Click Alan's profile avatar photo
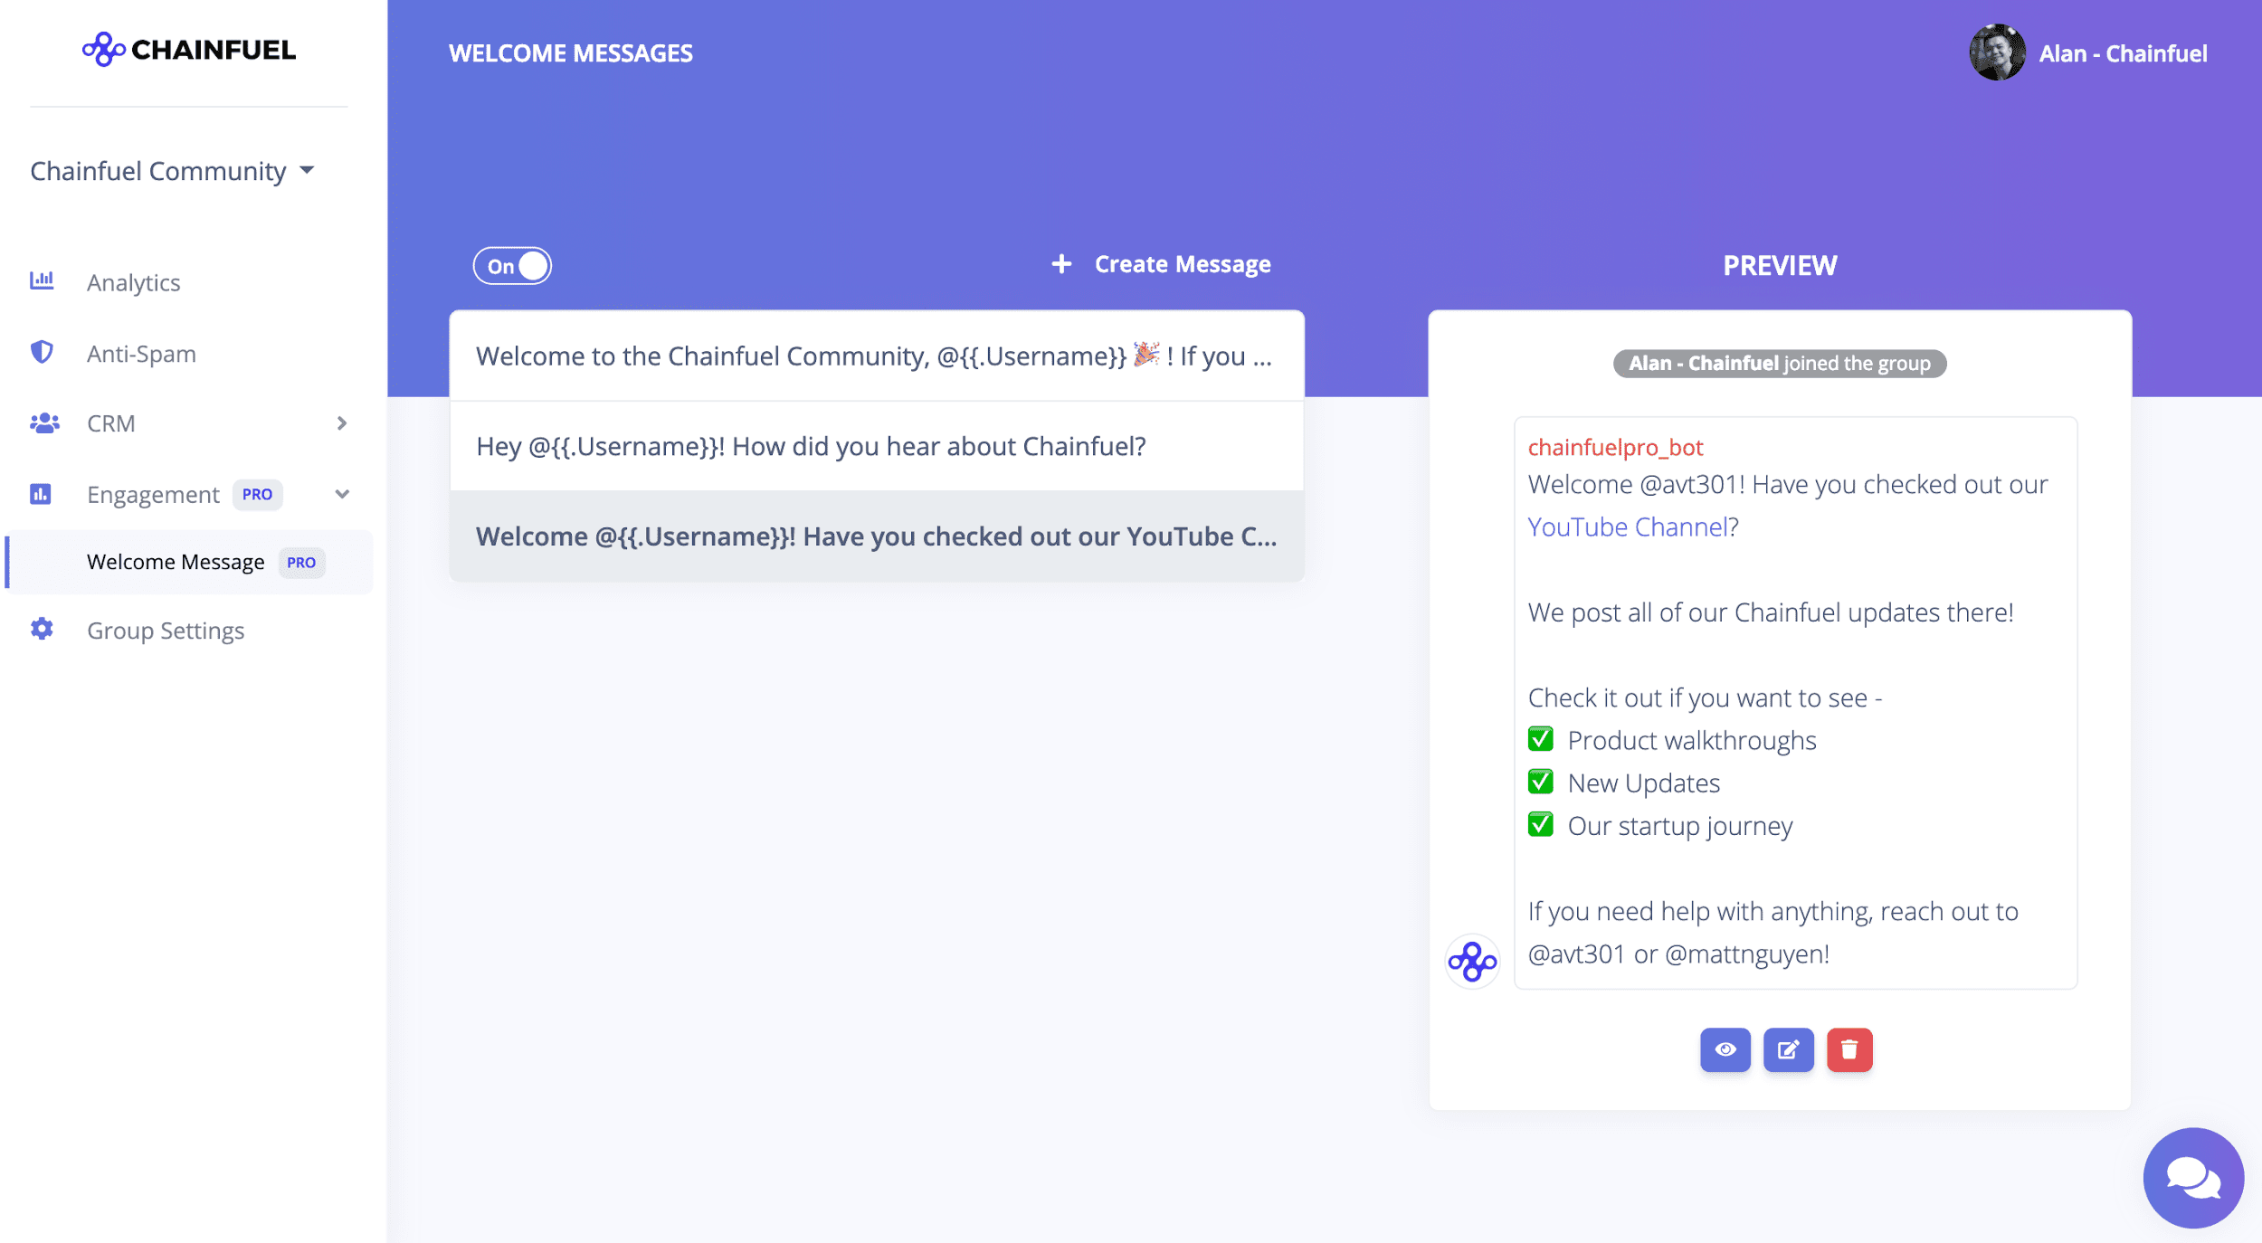The image size is (2262, 1243). [1997, 52]
